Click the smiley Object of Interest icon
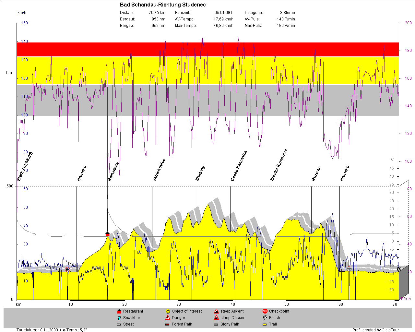This screenshot has width=415, height=332. click(168, 311)
